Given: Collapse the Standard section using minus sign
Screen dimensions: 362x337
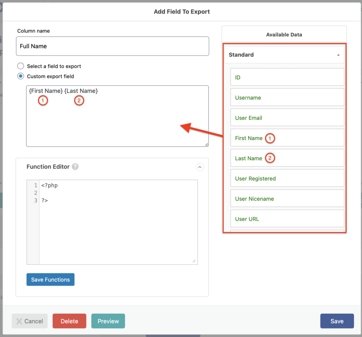Looking at the screenshot, I should 338,55.
